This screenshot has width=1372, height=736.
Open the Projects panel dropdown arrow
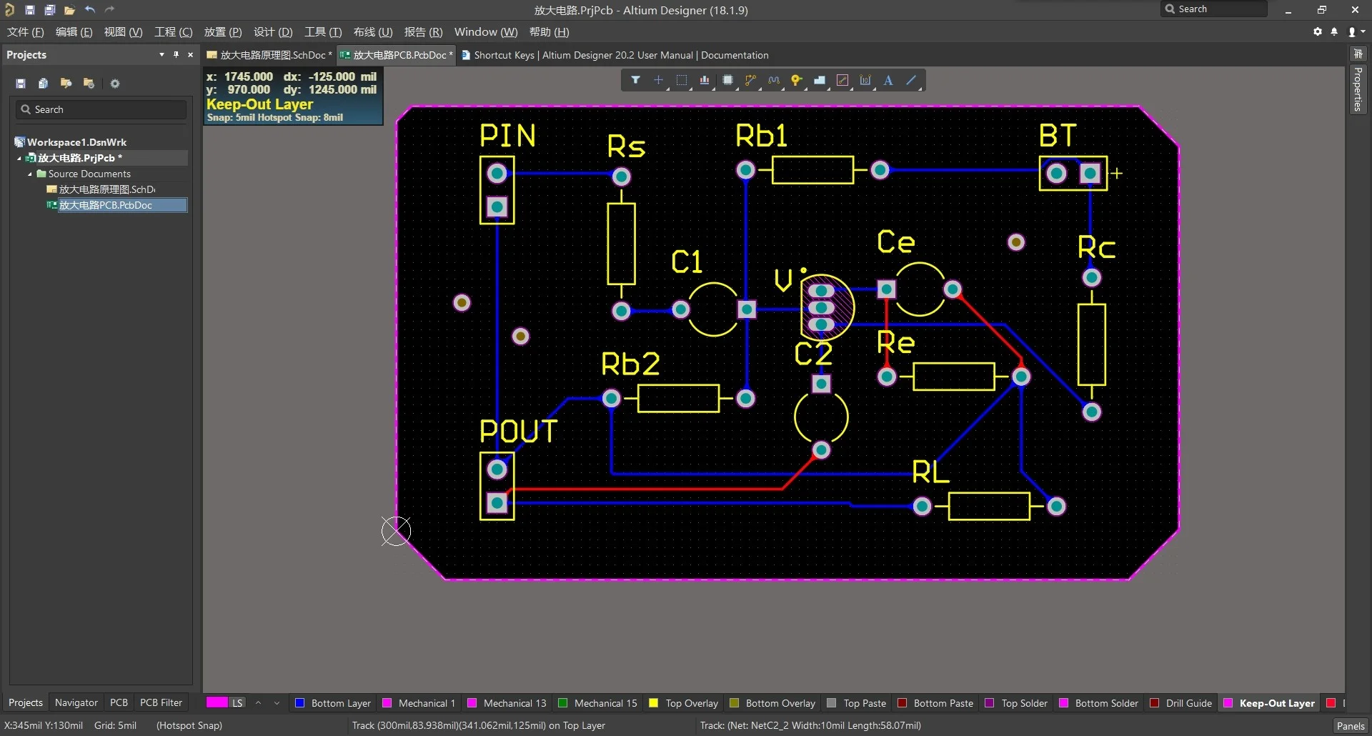(161, 54)
